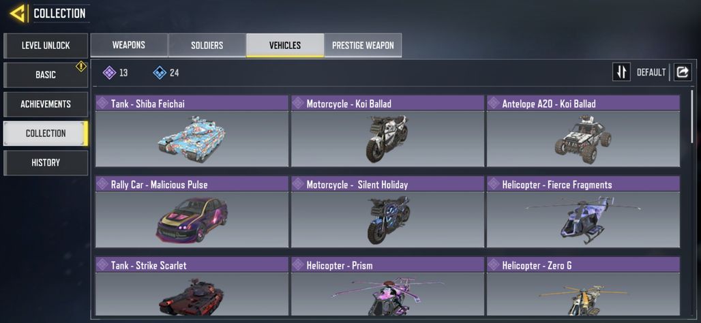Go back using the yellow arrow icon
This screenshot has height=323, width=701.
tap(18, 14)
